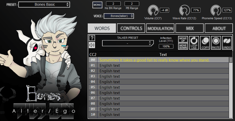235x121 pixels.
Task: Click the -4 dB volume value box
Action: tap(164, 10)
